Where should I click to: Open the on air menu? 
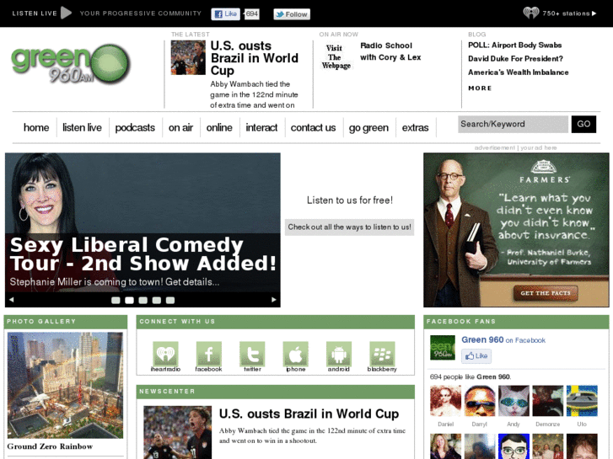(180, 127)
